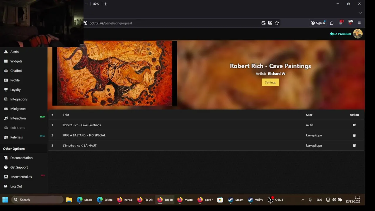375x211 pixels.
Task: Zoom in with the plus button
Action: (105, 4)
